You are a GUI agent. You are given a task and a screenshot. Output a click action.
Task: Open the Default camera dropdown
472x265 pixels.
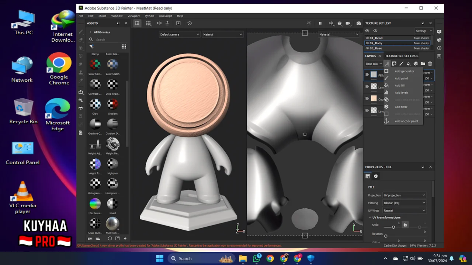[x=180, y=34]
